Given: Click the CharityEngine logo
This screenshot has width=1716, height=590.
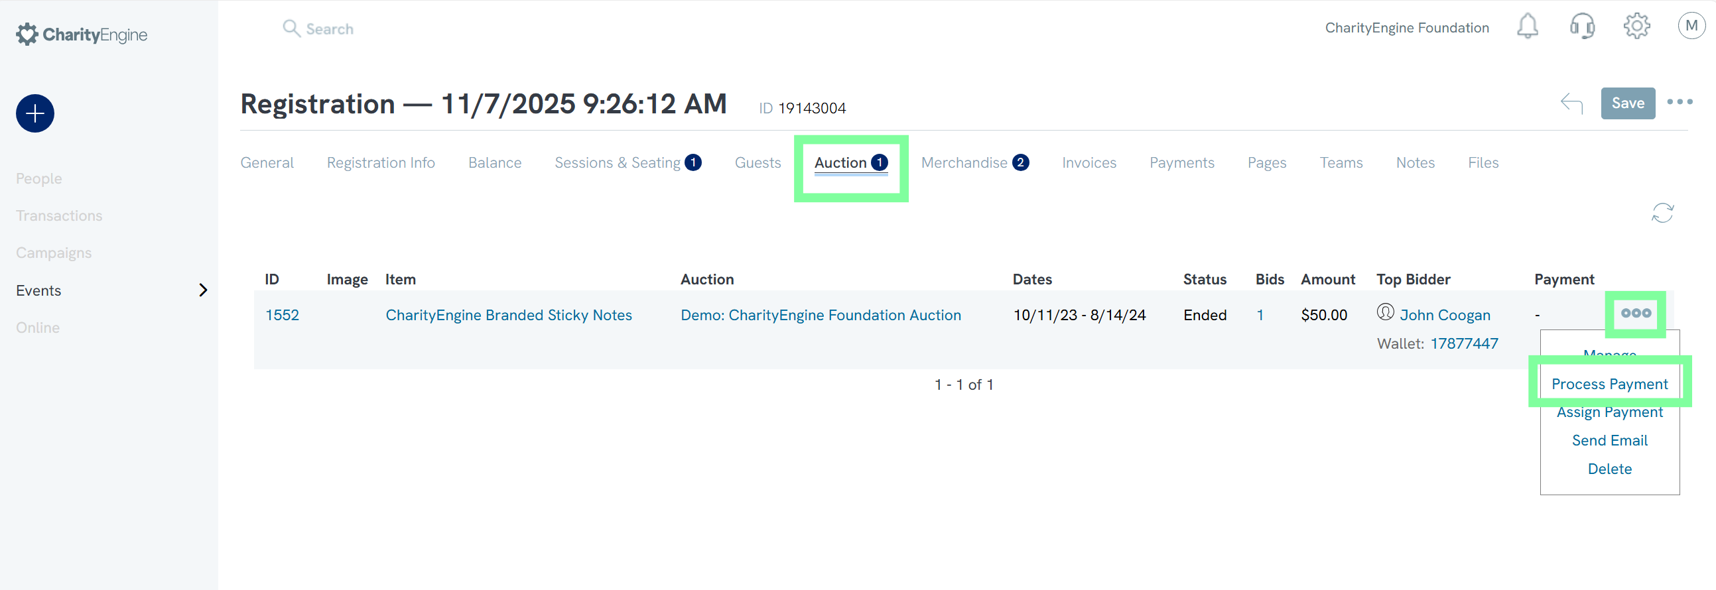Looking at the screenshot, I should tap(82, 34).
